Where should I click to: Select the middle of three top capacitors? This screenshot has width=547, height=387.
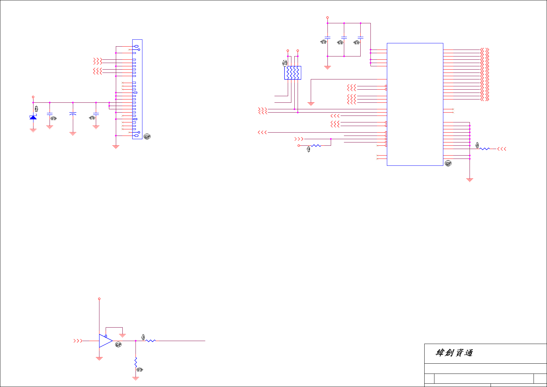coord(344,38)
